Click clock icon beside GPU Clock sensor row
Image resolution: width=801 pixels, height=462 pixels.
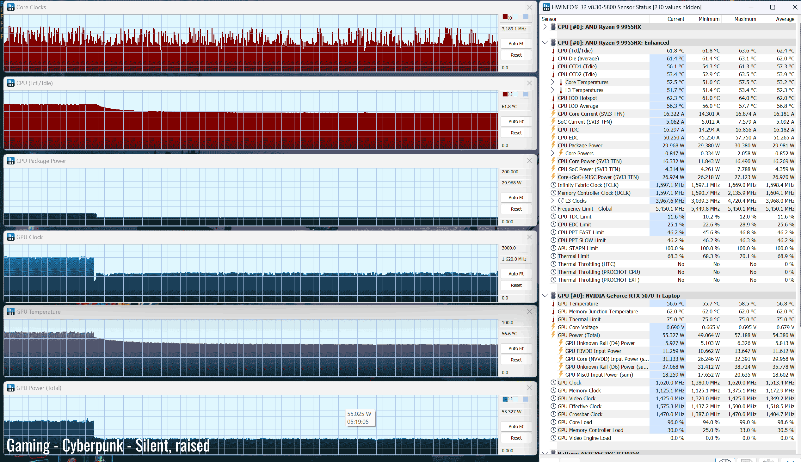[553, 383]
